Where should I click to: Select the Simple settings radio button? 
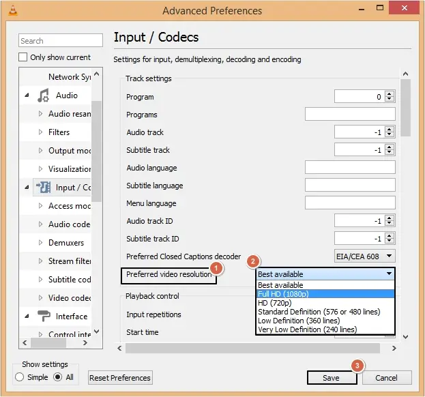(20, 377)
